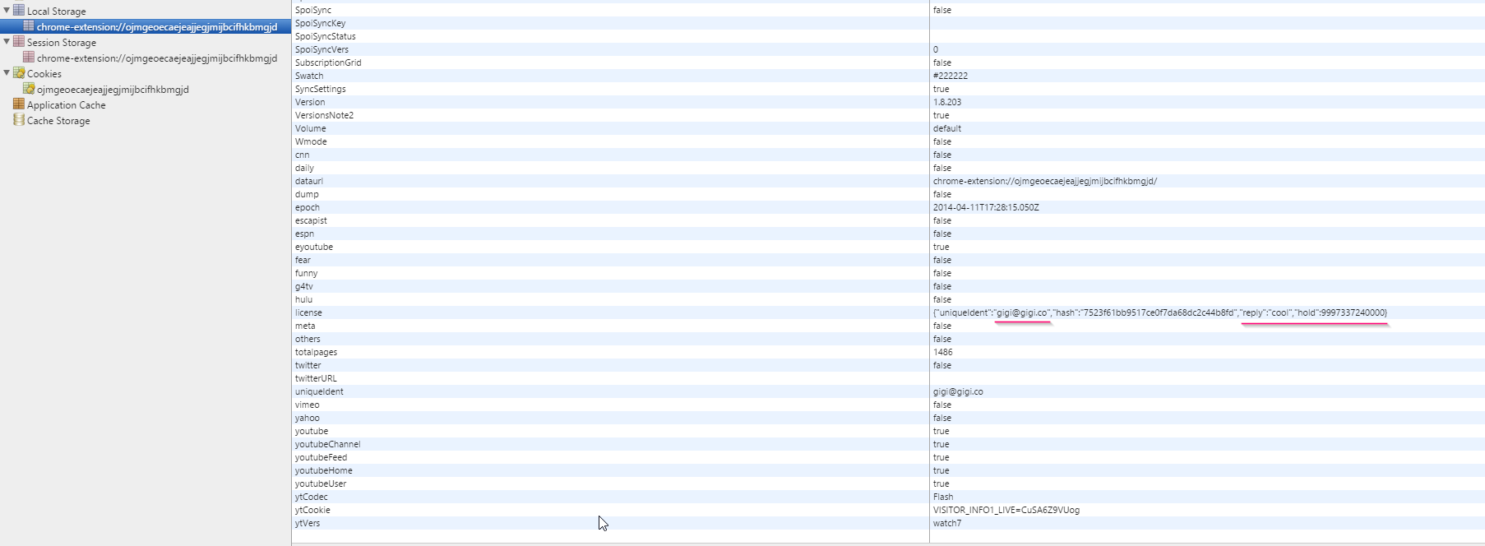Select the others key
The image size is (1485, 546).
308,339
